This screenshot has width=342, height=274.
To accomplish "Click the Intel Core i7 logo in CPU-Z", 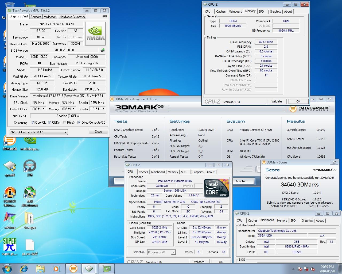I will pos(216,188).
